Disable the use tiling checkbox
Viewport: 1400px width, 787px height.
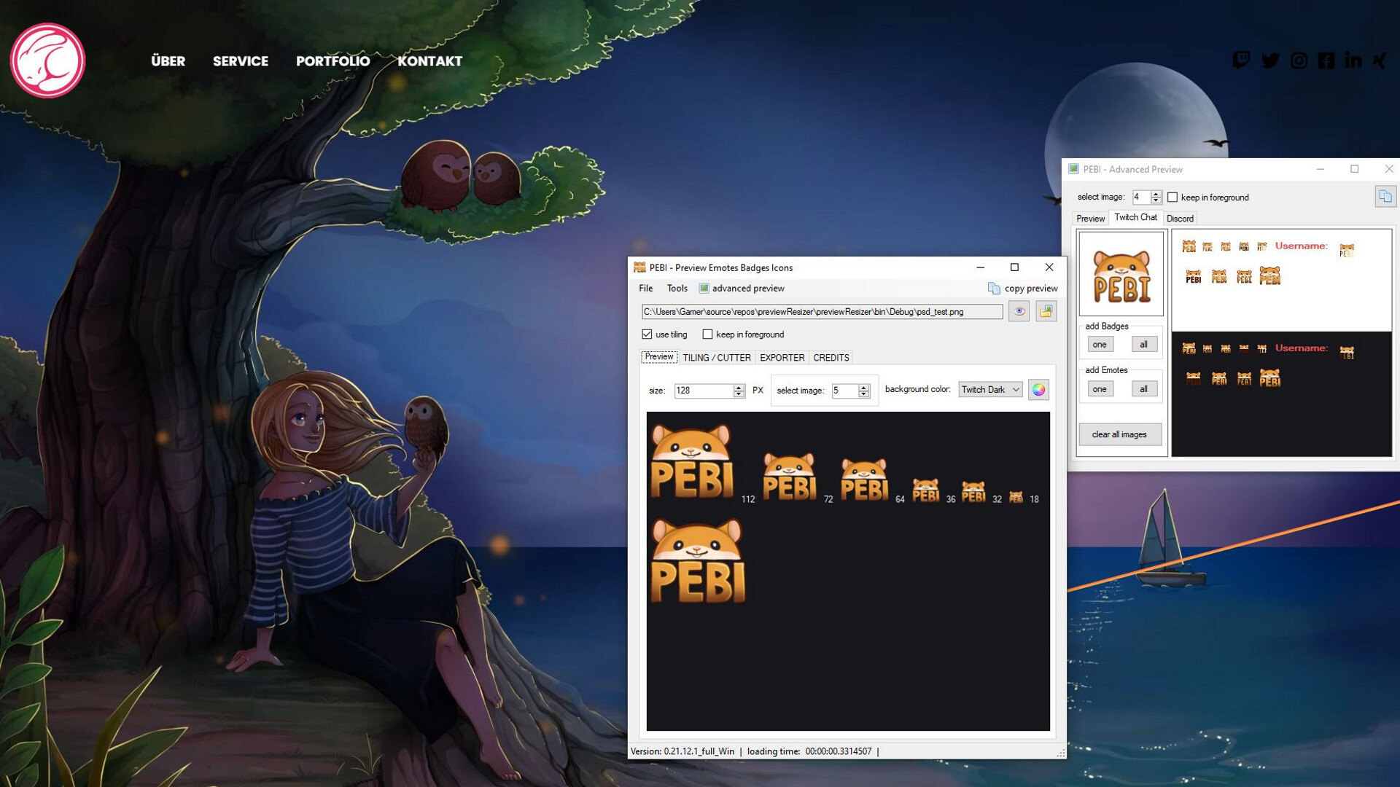coord(647,334)
